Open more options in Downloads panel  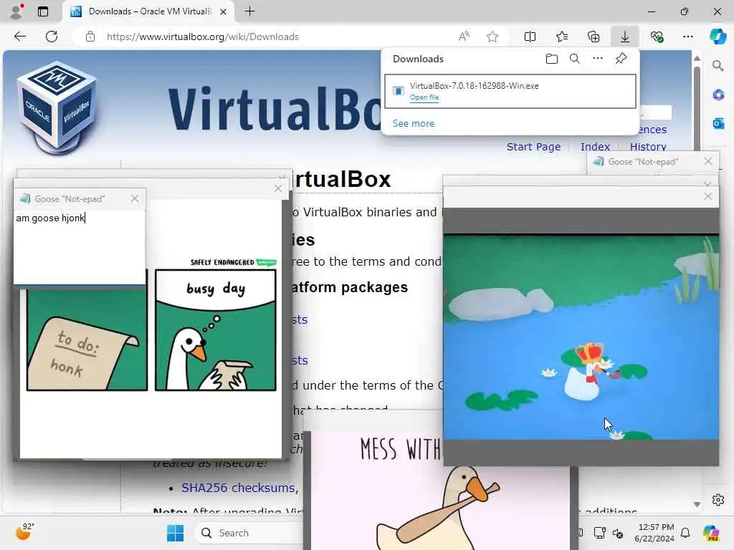tap(598, 59)
